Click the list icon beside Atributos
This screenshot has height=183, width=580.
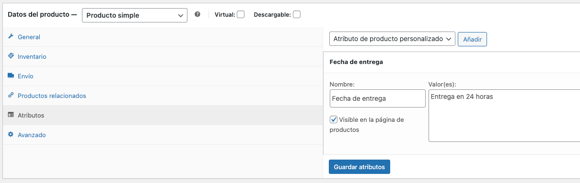[x=11, y=115]
